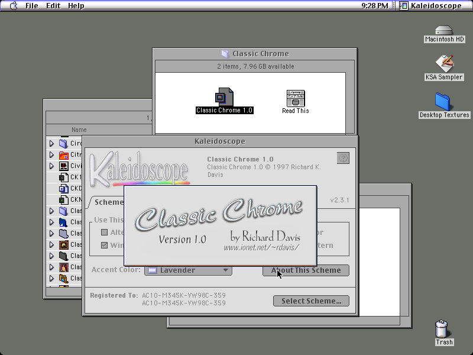This screenshot has height=355, width=473.
Task: Expand the Citr folder disclosure triangle
Action: coord(51,155)
